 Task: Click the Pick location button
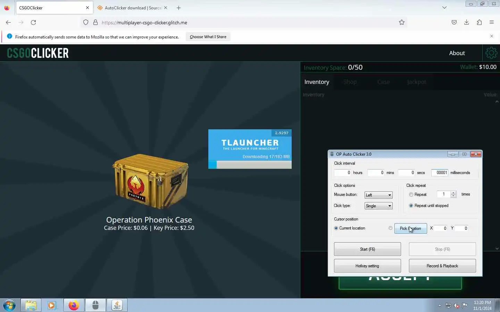tap(410, 228)
